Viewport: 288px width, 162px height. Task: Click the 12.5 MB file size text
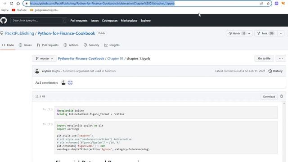pos(40,96)
